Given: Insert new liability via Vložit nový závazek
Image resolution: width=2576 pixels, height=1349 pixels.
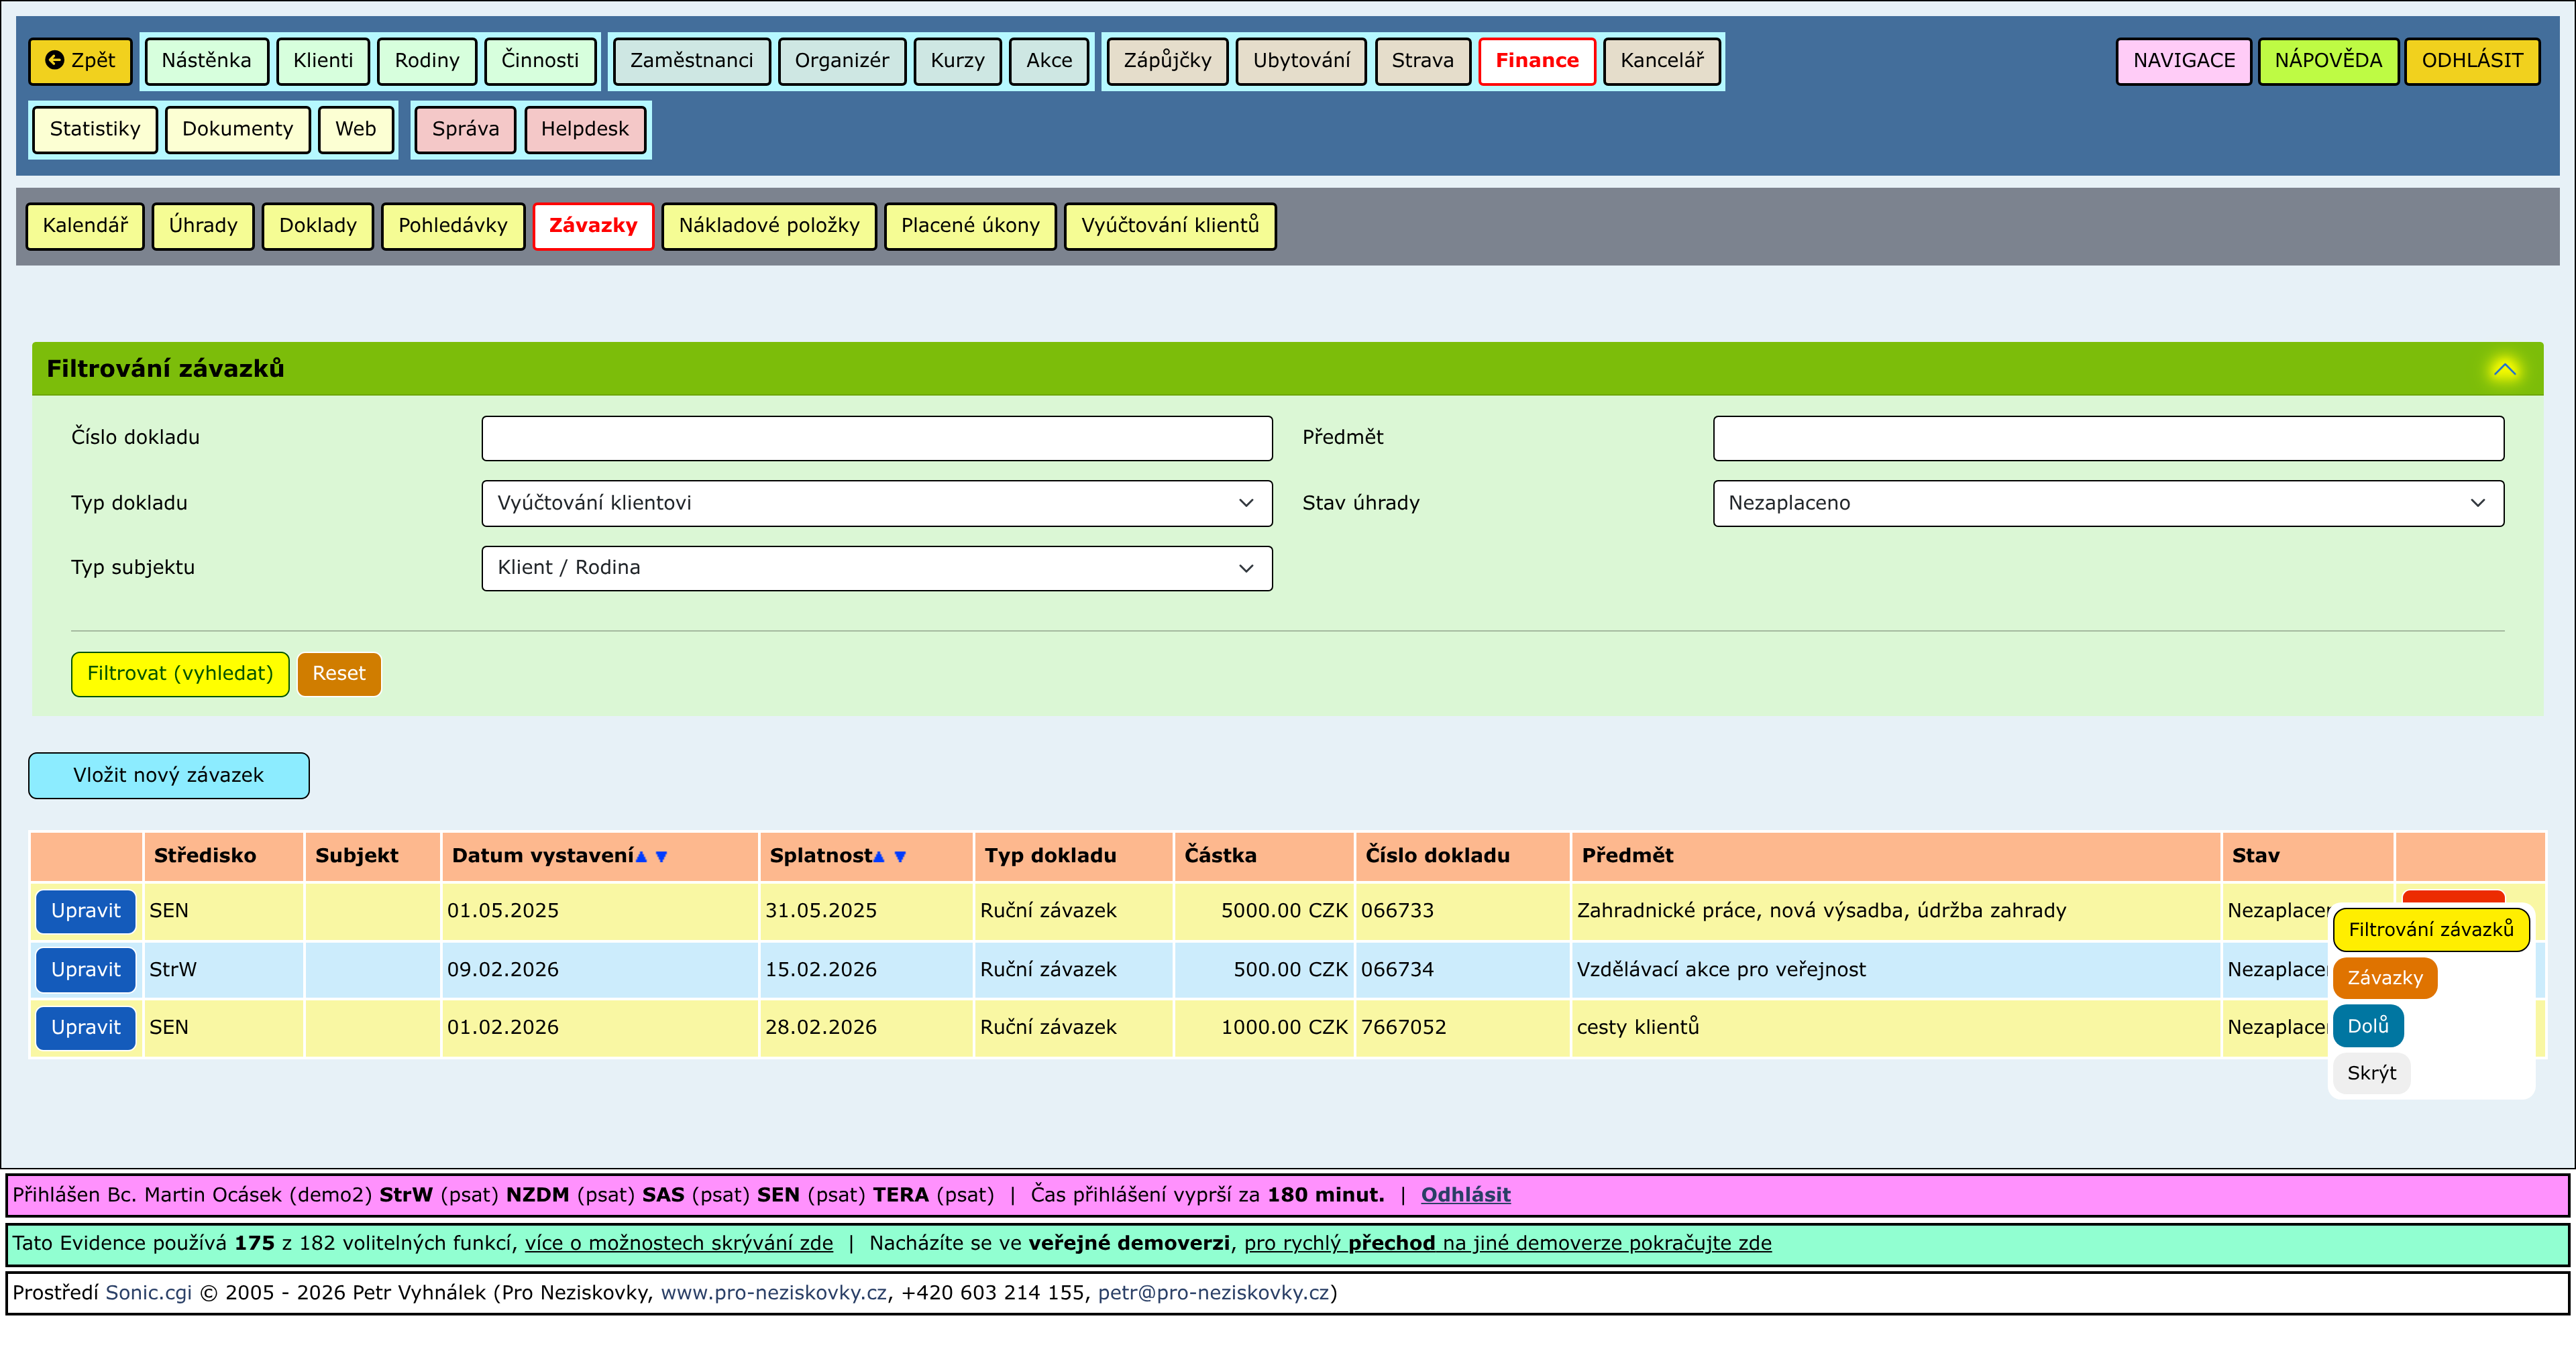Looking at the screenshot, I should pyautogui.click(x=168, y=776).
